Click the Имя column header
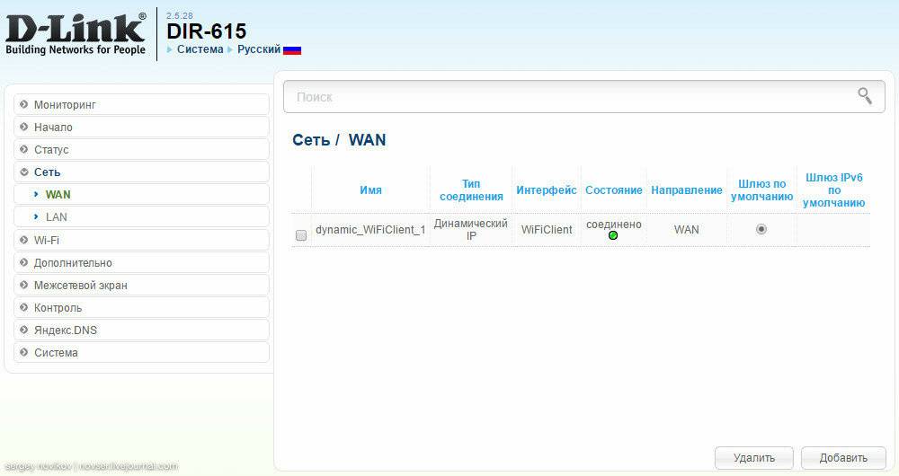 [x=370, y=190]
